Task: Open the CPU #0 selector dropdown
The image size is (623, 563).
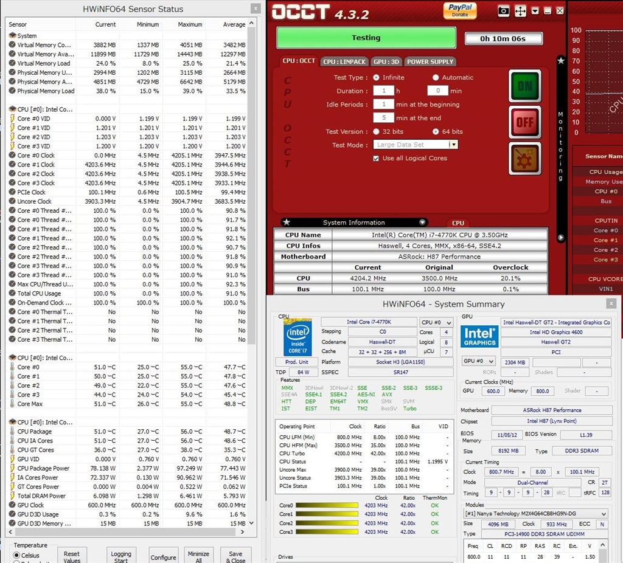Action: click(436, 322)
